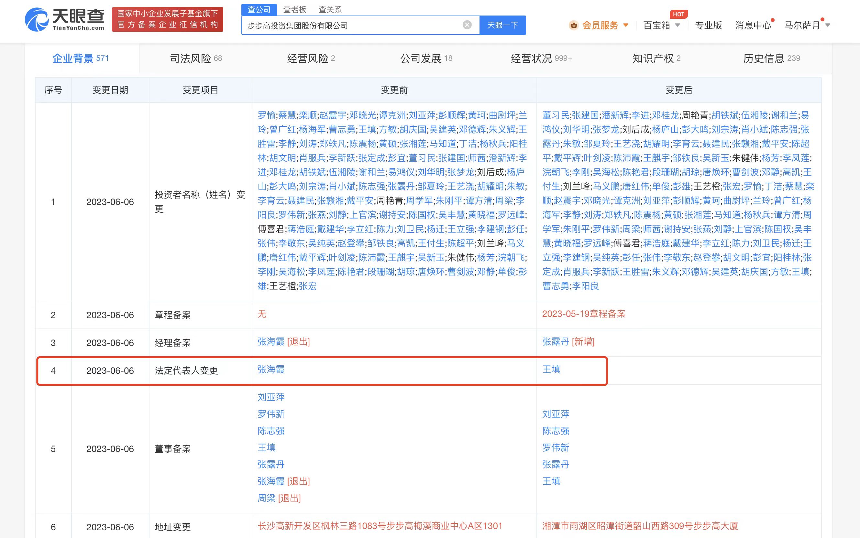
Task: Switch to the 经营风险 tab
Action: (311, 58)
